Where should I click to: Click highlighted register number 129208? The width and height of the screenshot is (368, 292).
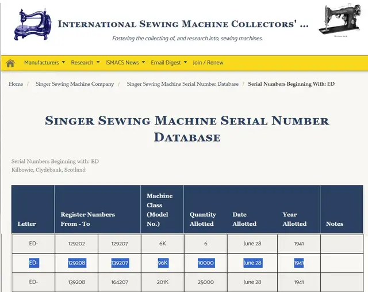coord(77,263)
